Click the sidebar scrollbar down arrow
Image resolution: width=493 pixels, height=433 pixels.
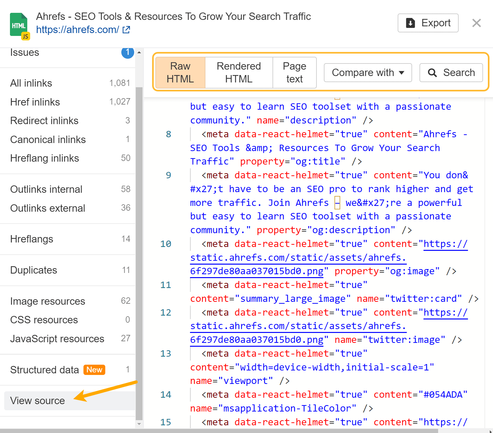(x=139, y=424)
